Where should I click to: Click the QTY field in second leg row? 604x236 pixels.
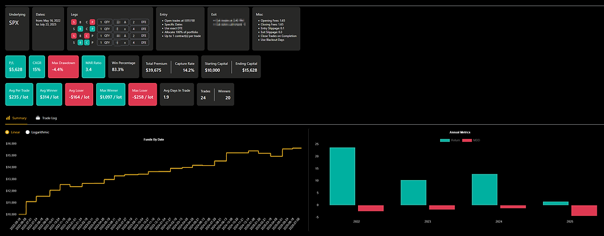pyautogui.click(x=105, y=29)
